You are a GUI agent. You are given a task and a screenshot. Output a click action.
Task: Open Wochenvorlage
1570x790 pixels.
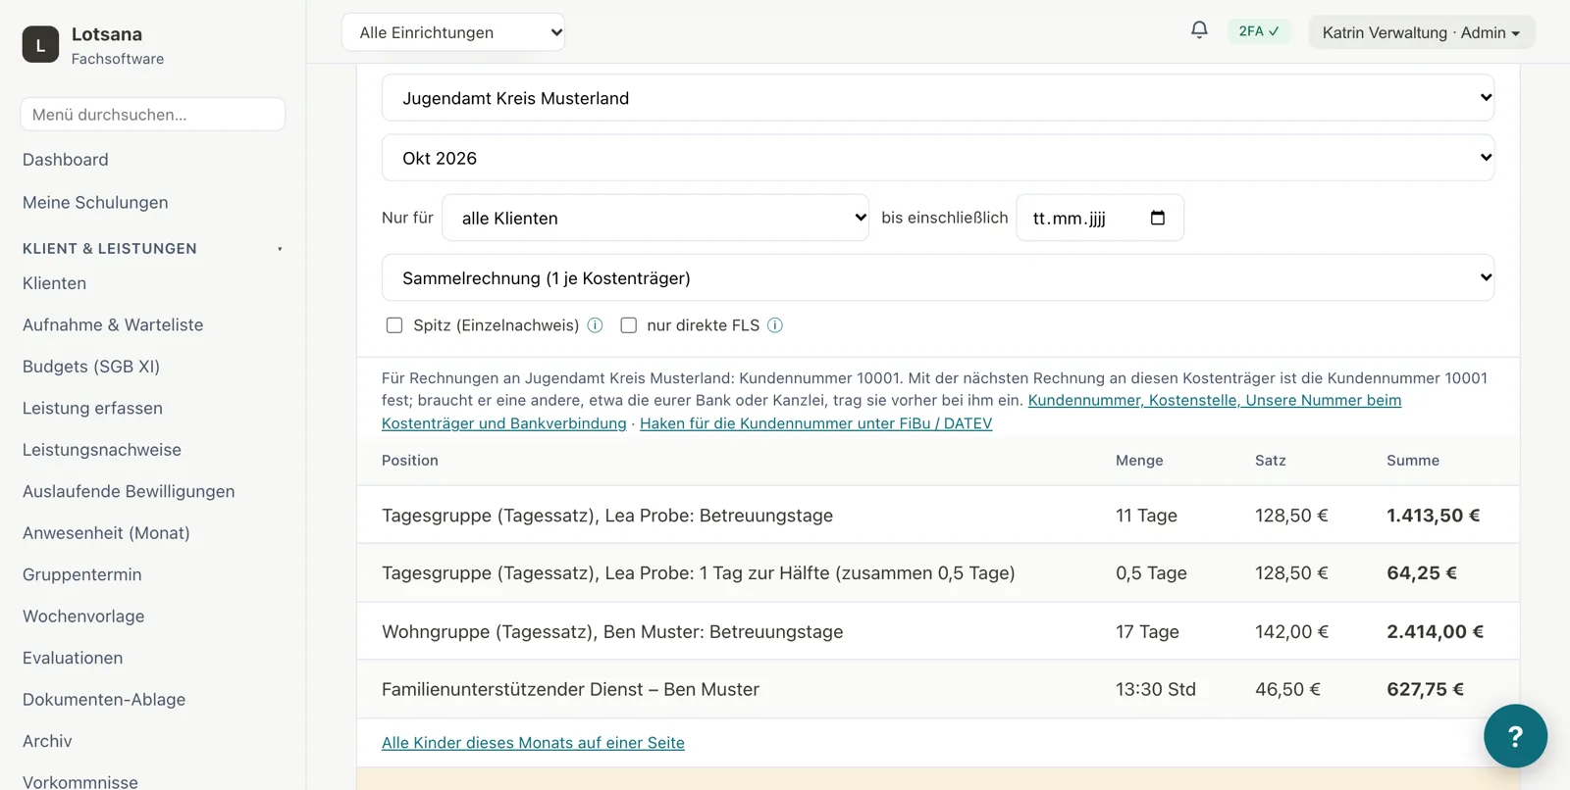(x=83, y=617)
